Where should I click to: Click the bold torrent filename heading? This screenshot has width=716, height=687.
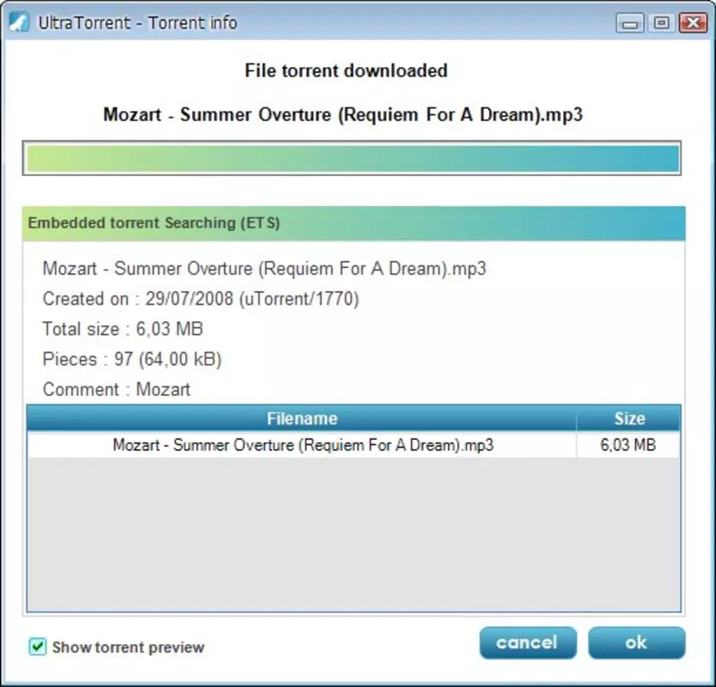[x=343, y=115]
